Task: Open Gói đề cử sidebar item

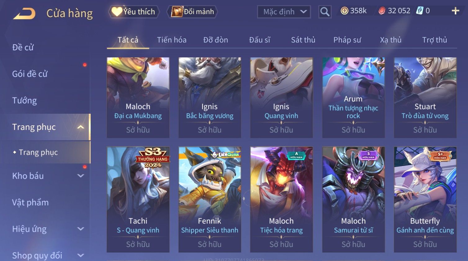Action: (x=30, y=74)
